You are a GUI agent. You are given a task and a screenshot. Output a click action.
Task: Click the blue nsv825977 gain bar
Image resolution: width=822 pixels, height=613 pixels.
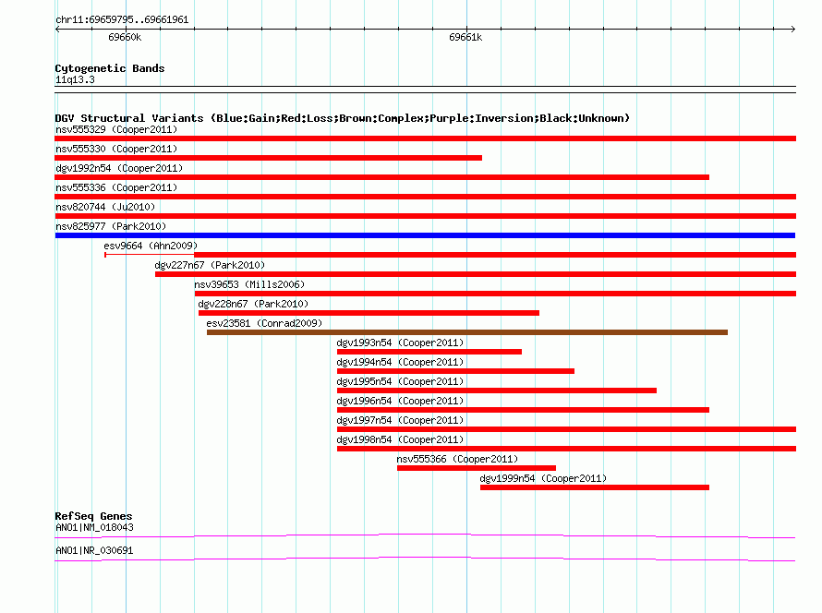click(x=425, y=235)
